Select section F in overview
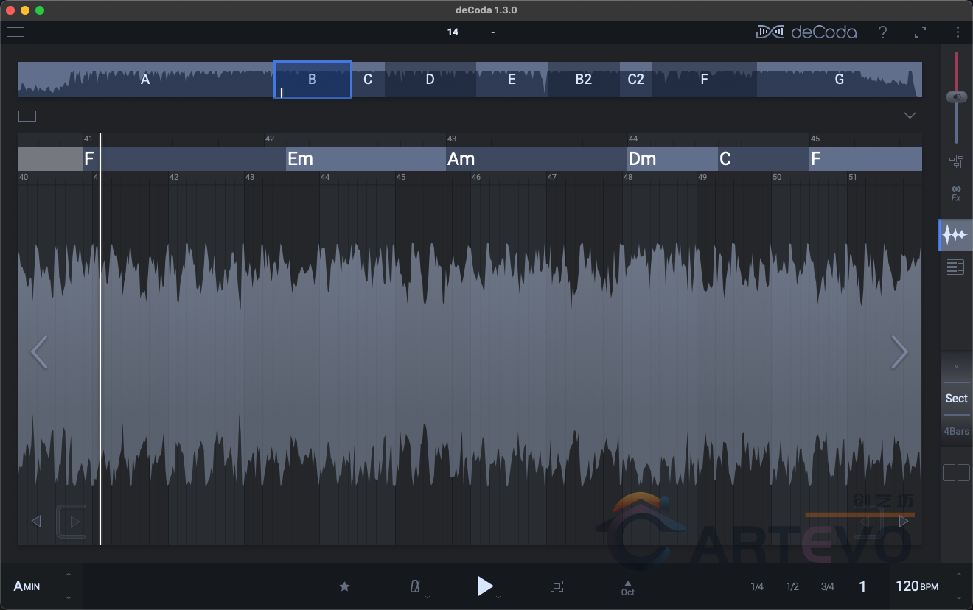Image resolution: width=973 pixels, height=610 pixels. (x=704, y=80)
